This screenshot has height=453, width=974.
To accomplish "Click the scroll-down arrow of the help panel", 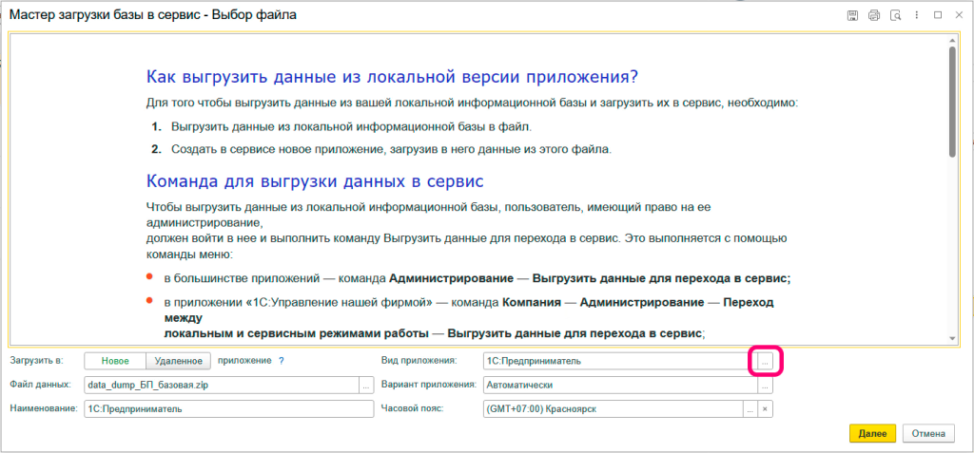I will pos(952,337).
